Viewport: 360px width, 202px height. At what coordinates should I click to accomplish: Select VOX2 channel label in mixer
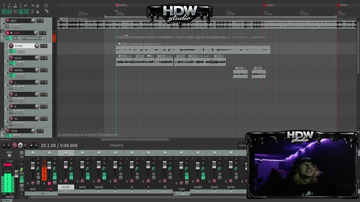181,189
